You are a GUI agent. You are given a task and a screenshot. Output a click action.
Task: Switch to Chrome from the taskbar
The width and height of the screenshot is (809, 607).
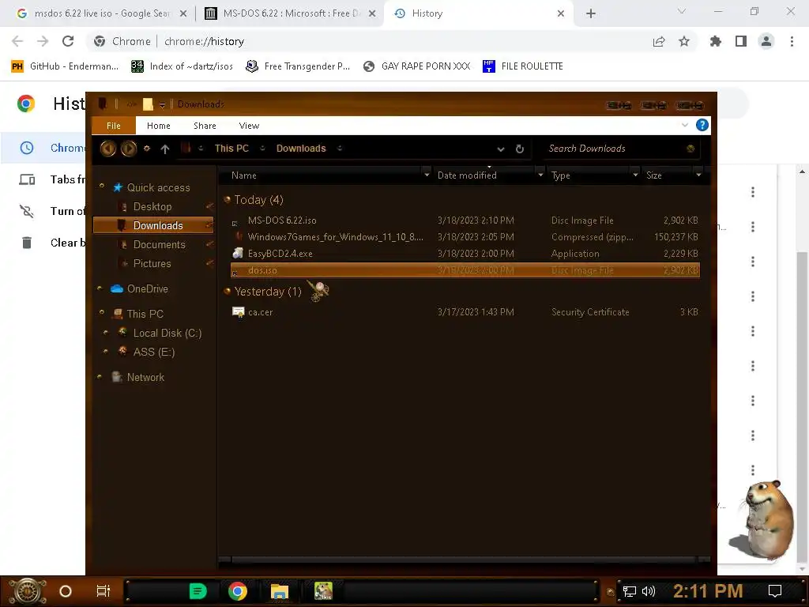tap(237, 591)
